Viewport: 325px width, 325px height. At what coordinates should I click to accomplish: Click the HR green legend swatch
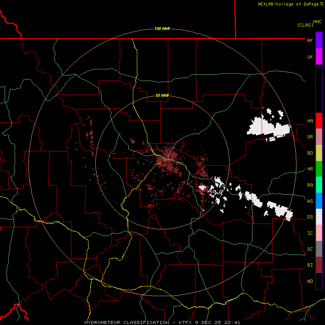tap(319, 169)
